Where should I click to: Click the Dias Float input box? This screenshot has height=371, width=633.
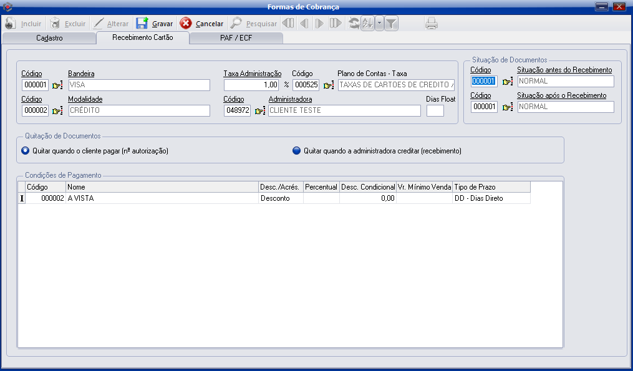coord(435,111)
